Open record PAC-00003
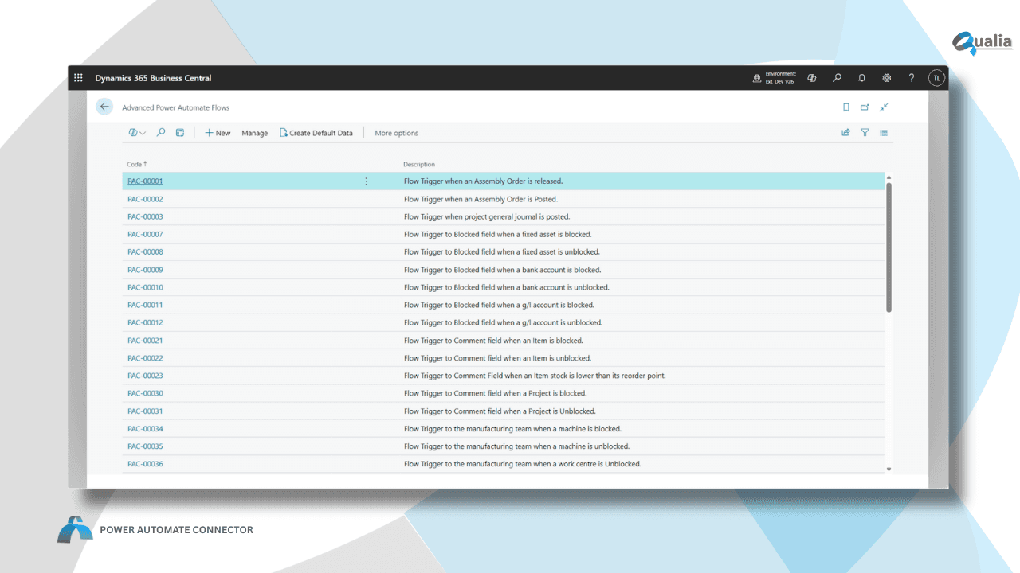This screenshot has height=573, width=1020. click(145, 216)
